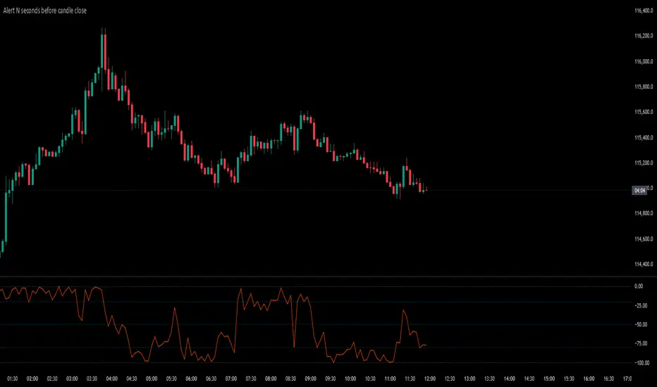Select the 01:30 time axis label

13,379
